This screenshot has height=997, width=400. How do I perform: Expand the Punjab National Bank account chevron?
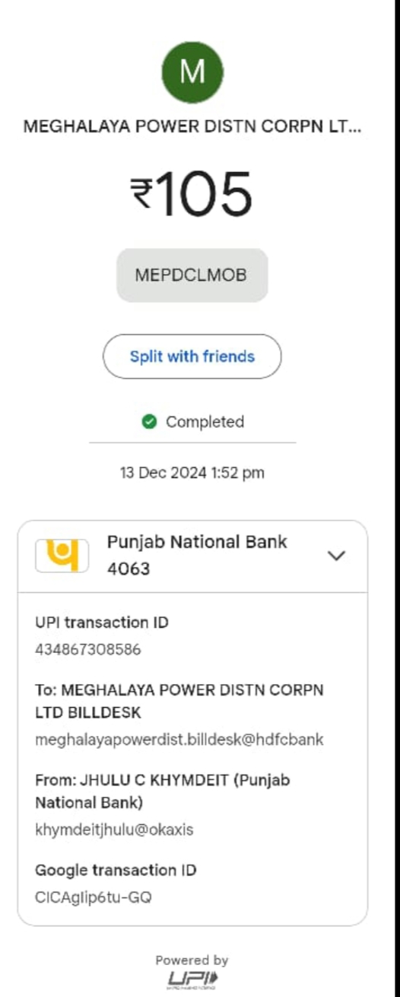[x=336, y=556]
